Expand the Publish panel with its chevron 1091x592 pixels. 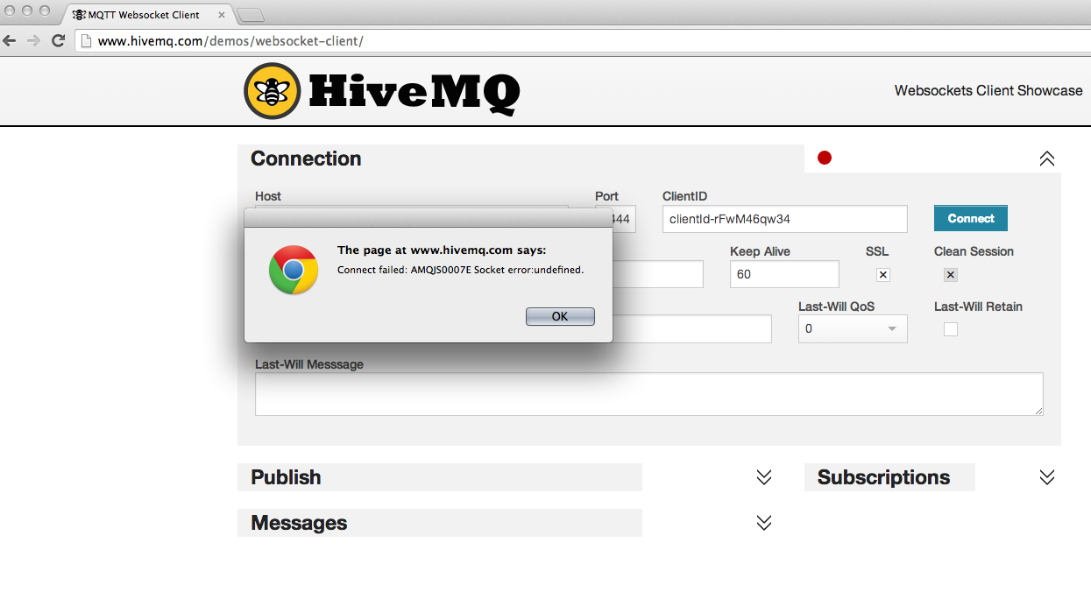pyautogui.click(x=764, y=477)
